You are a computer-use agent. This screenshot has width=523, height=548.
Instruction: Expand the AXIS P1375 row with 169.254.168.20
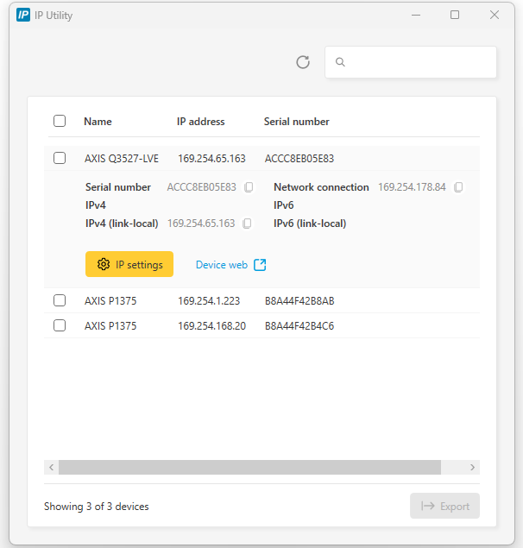(x=261, y=325)
